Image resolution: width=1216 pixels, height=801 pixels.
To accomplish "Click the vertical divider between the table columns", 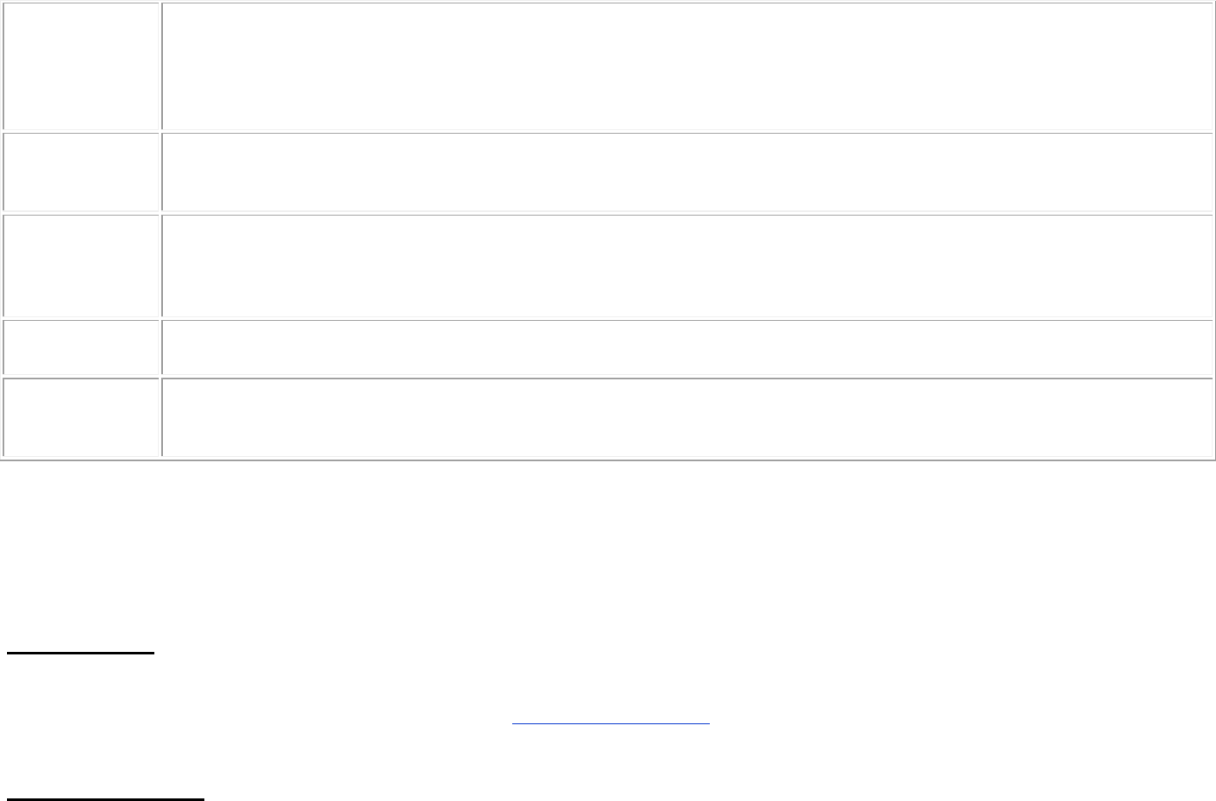I will [x=161, y=229].
